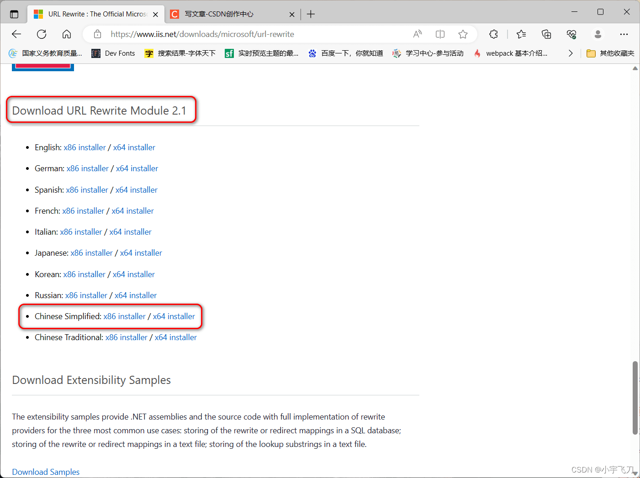Open the Extensions menu

[493, 34]
